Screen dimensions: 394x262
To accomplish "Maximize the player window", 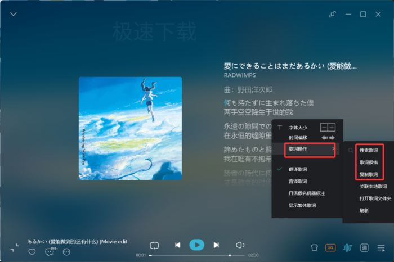I will pyautogui.click(x=363, y=14).
